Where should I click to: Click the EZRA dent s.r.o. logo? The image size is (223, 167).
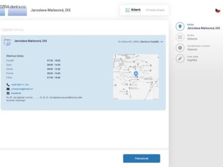click(x=13, y=10)
